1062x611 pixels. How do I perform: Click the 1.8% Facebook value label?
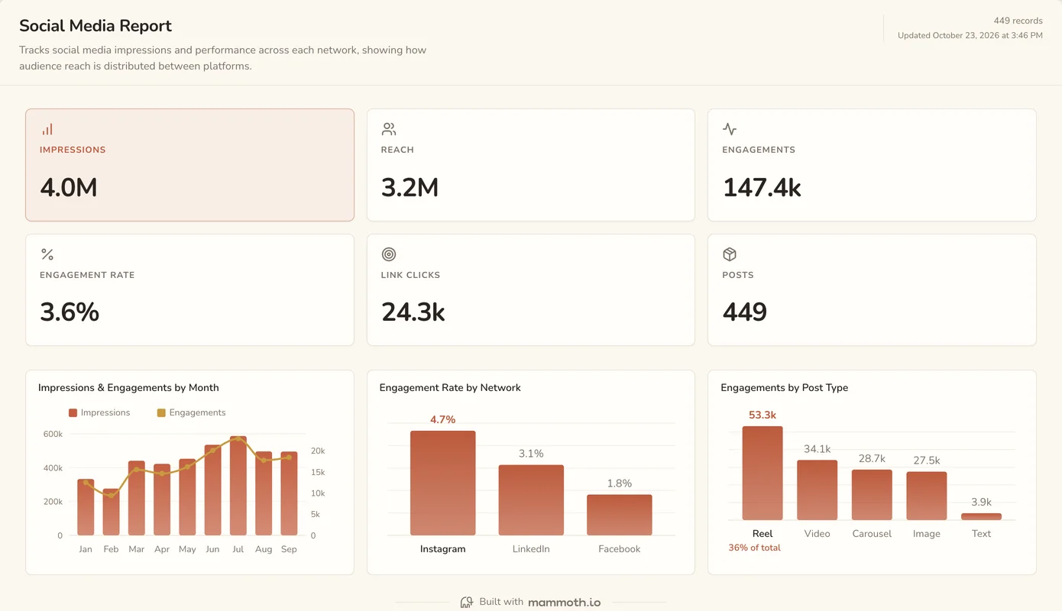[620, 483]
